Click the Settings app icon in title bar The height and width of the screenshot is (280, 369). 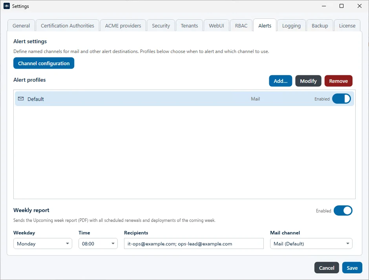coord(7,6)
